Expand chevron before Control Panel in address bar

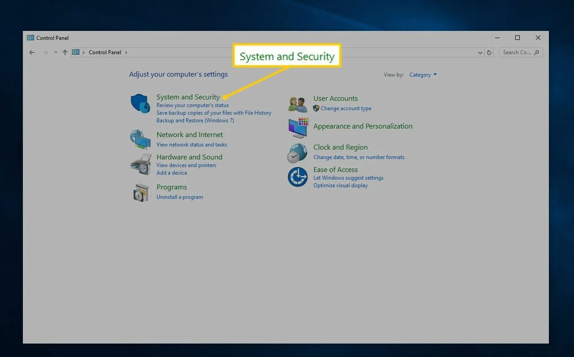(x=83, y=52)
